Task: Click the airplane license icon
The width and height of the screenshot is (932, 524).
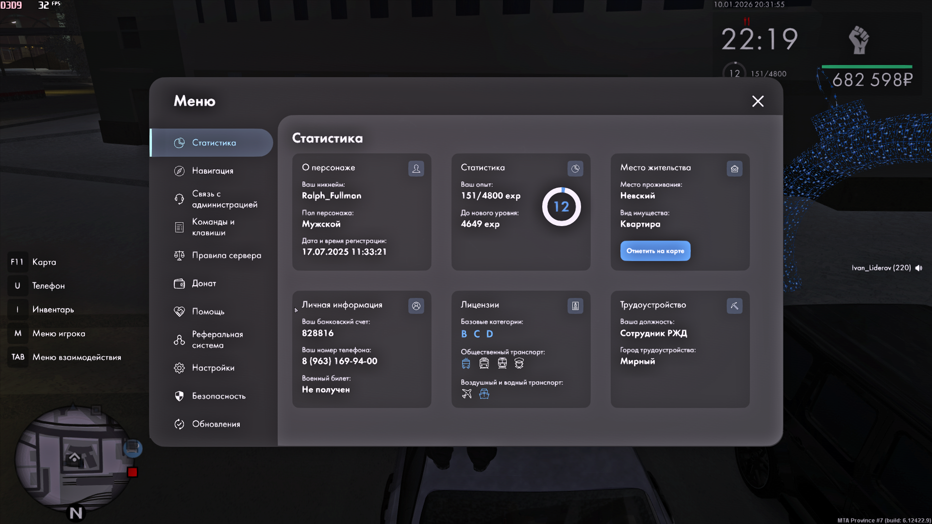Action: pos(466,394)
